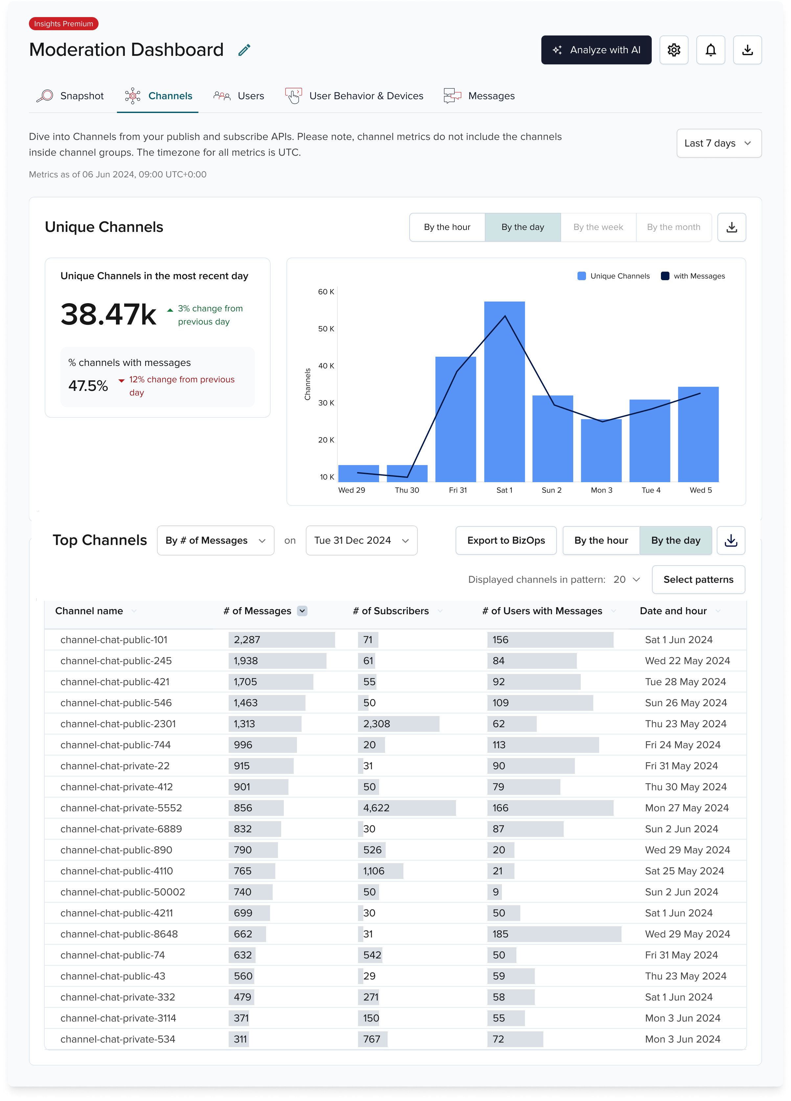Switch the chart to By the month view
The image size is (791, 1101).
[x=673, y=227]
